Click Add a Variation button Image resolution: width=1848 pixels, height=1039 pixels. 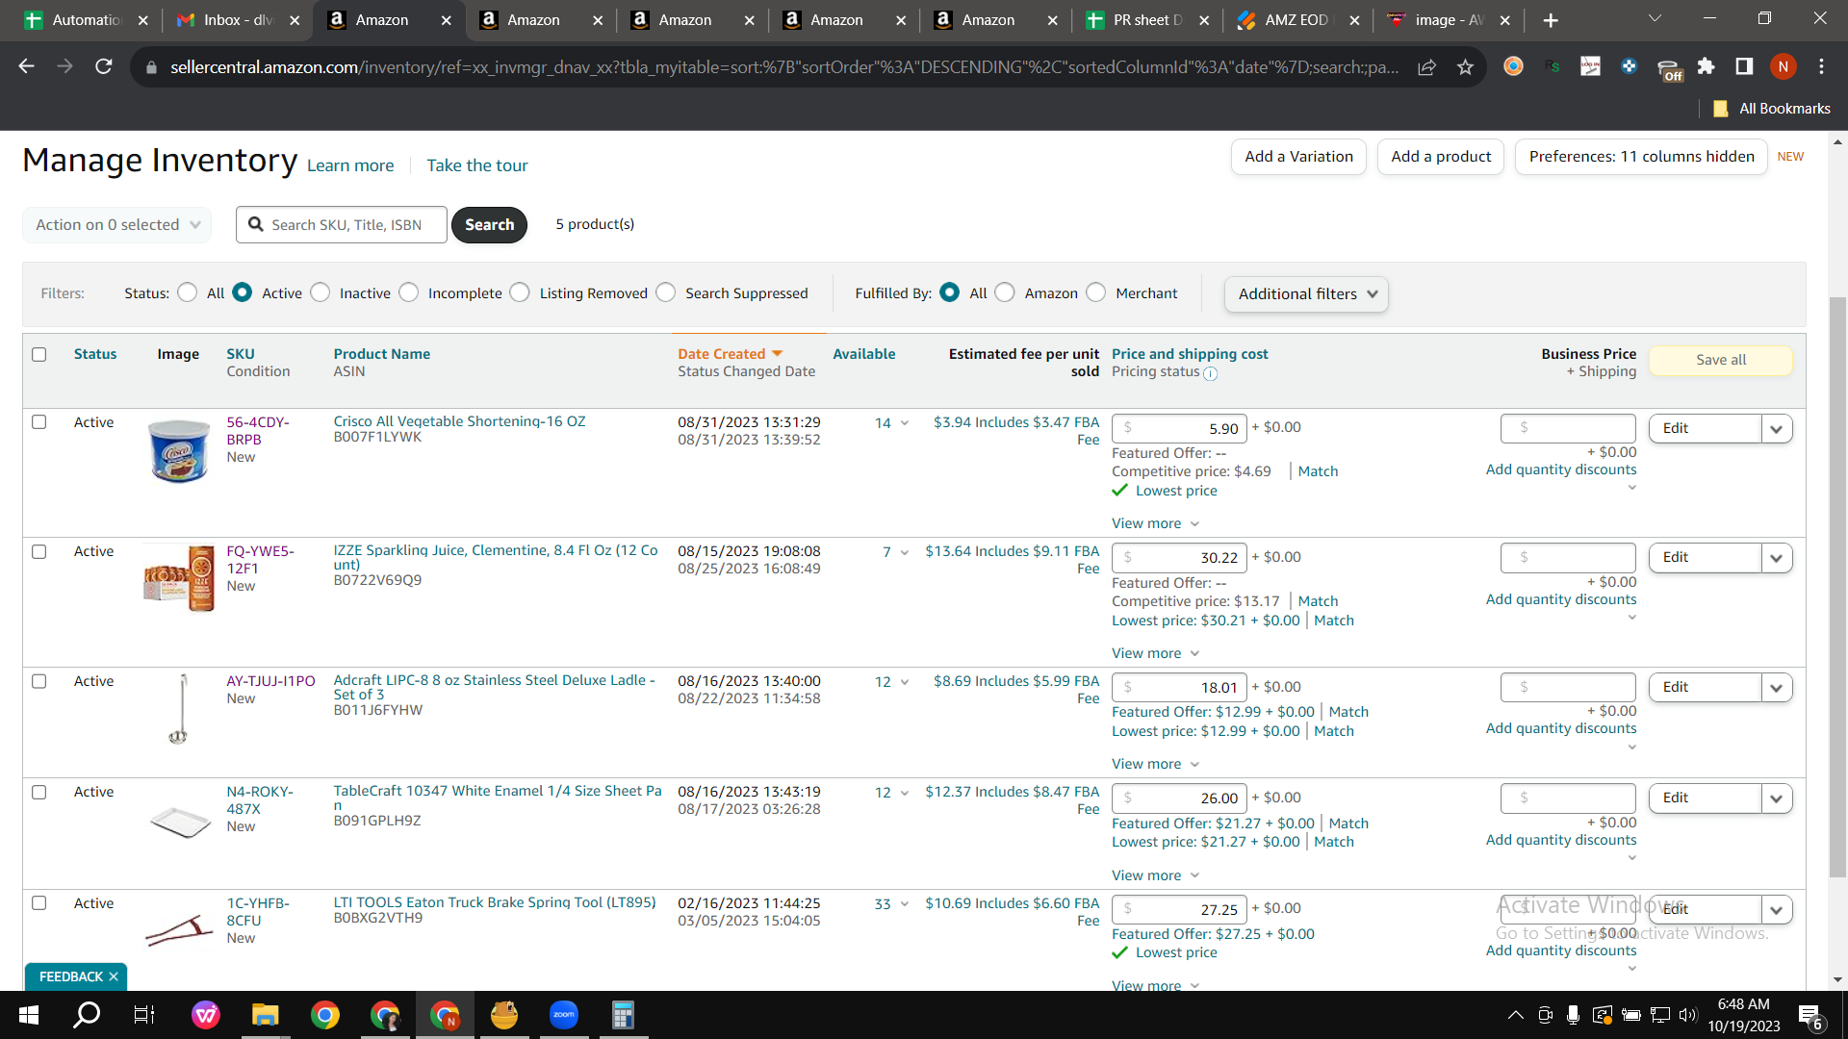[x=1298, y=157]
